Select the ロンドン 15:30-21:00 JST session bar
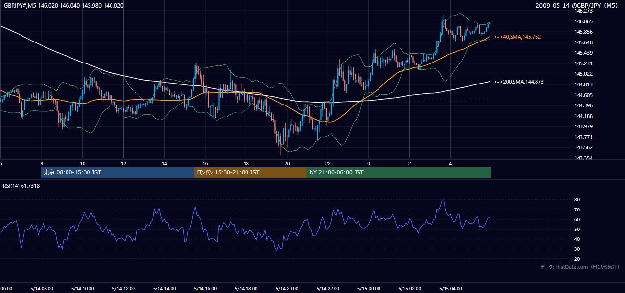 coord(250,172)
